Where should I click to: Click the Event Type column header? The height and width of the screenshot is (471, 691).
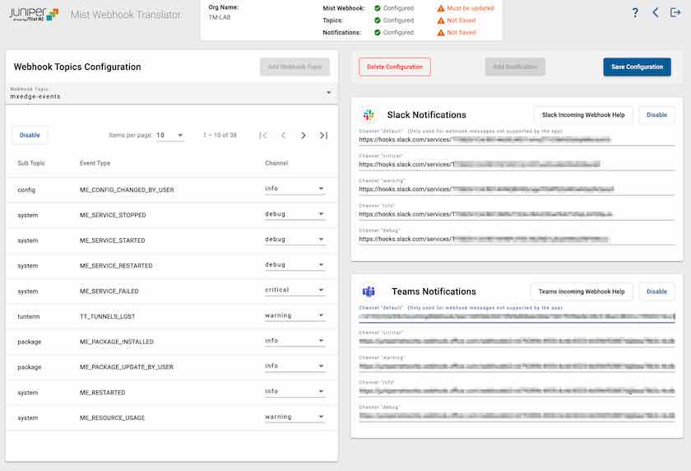click(95, 163)
